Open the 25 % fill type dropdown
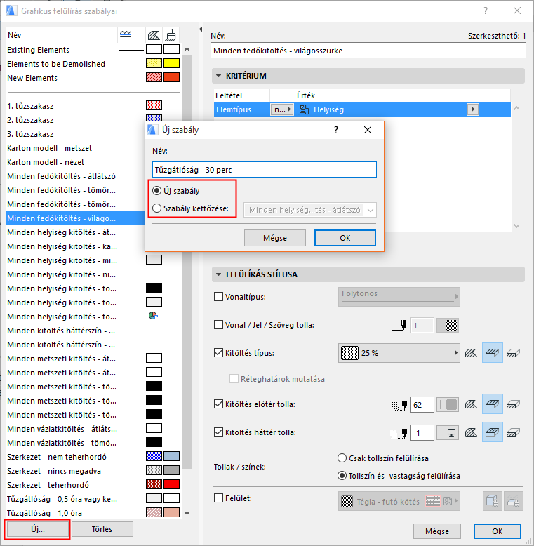The height and width of the screenshot is (546, 534). 399,353
